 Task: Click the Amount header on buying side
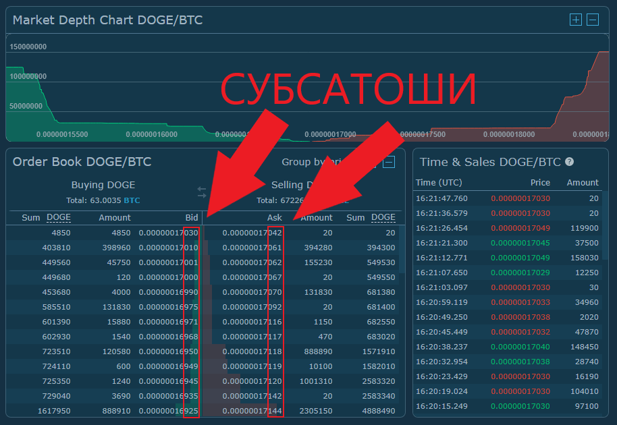(115, 217)
